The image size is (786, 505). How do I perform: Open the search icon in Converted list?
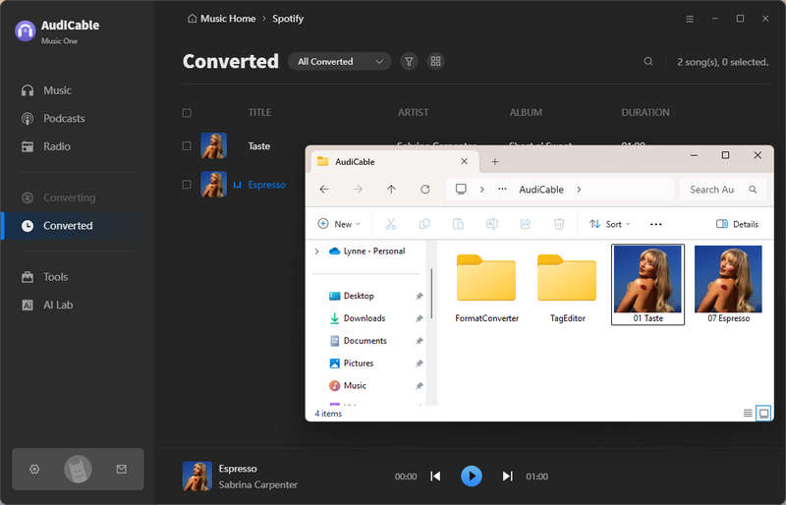coord(648,61)
